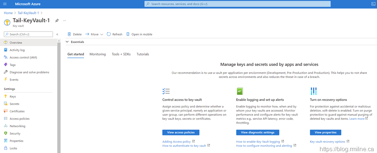Open Key vault recovery options link
Viewport: 377px width, 153px height.
pyautogui.click(x=327, y=142)
